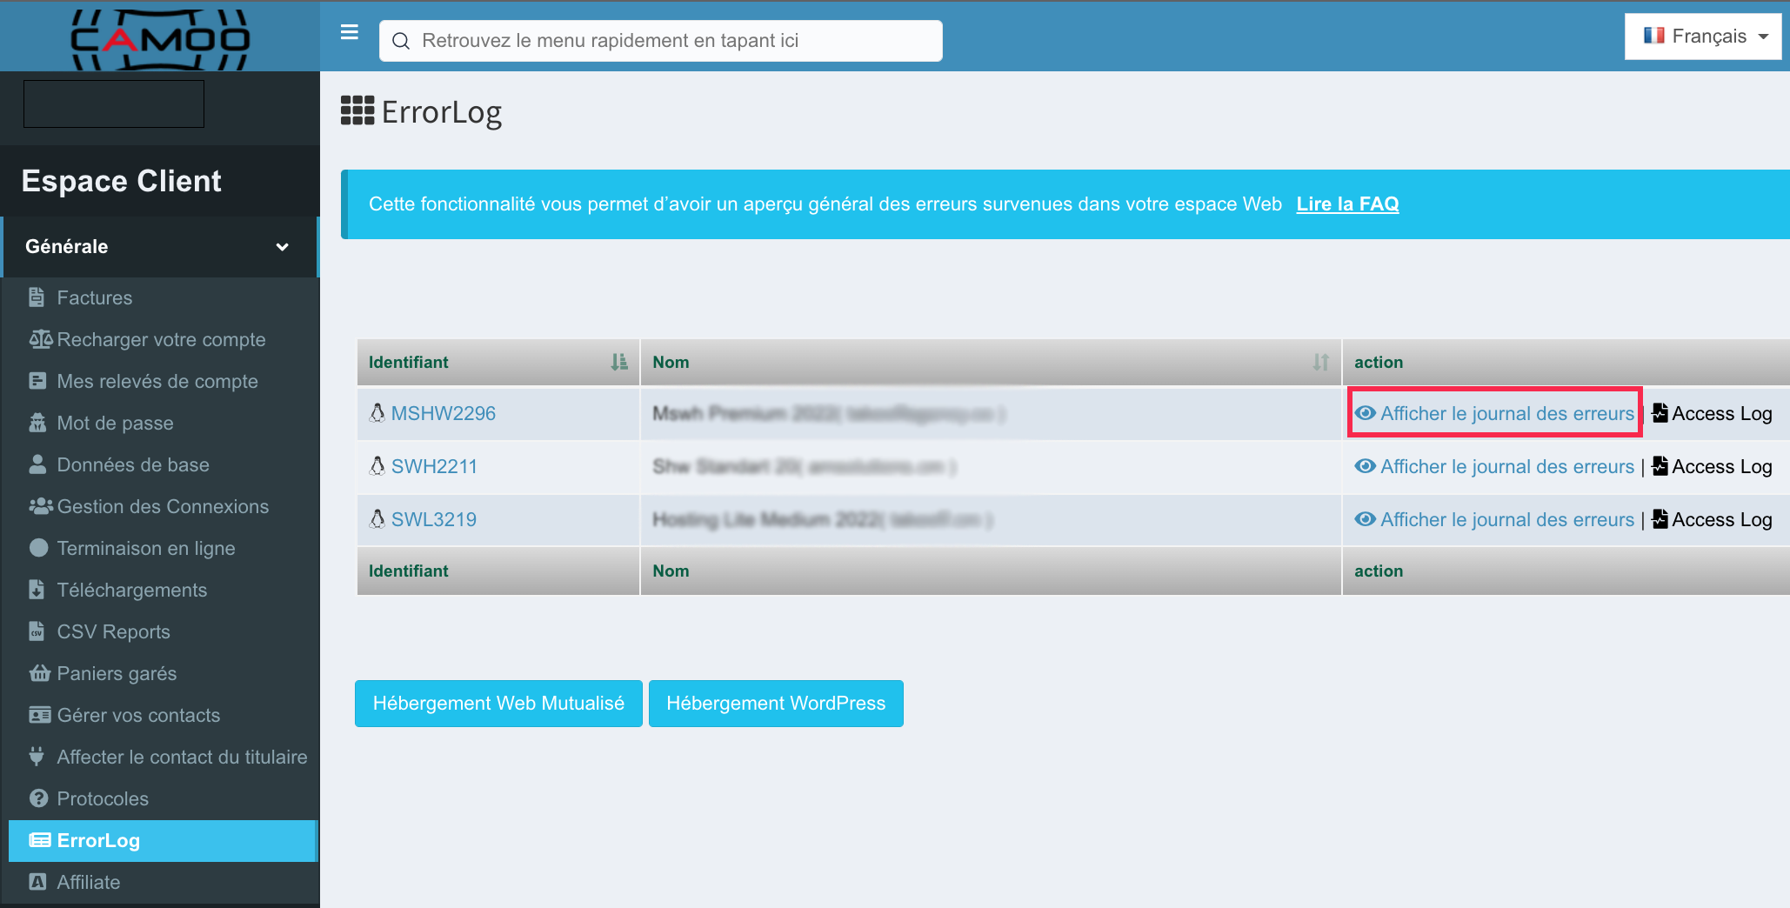Click the Affiliate icon

(x=37, y=882)
